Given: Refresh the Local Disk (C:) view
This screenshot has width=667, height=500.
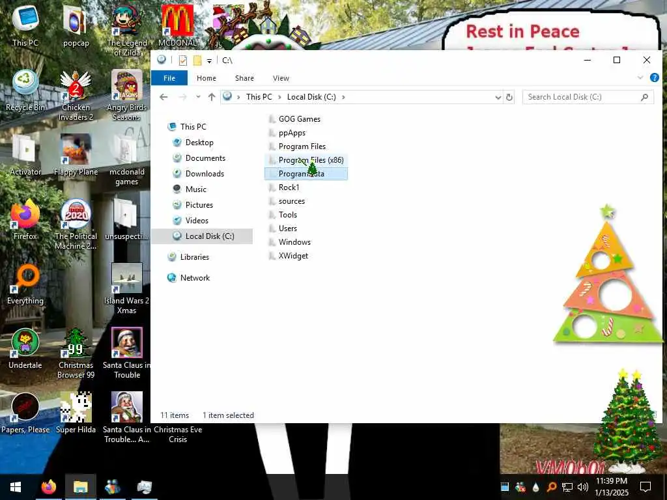Looking at the screenshot, I should click(509, 98).
